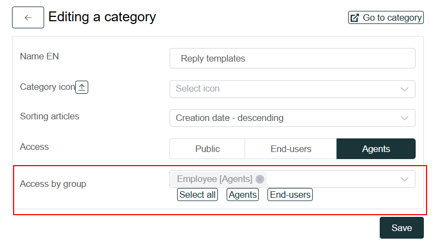Click the external link icon near Go to category
The width and height of the screenshot is (444, 243).
(x=355, y=18)
